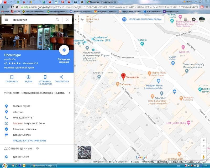The height and width of the screenshot is (168, 210).
Task: Click the Loft Hostel Tbilisi marker
Action: click(x=188, y=122)
